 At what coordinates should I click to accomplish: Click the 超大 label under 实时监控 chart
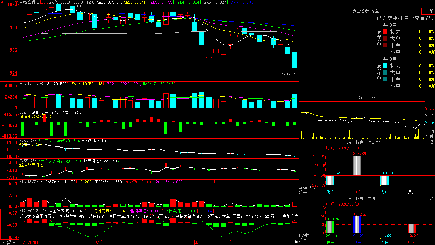coord(412,192)
